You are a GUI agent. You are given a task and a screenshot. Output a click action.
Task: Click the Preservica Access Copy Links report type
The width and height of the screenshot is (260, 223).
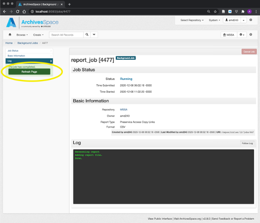click(137, 122)
